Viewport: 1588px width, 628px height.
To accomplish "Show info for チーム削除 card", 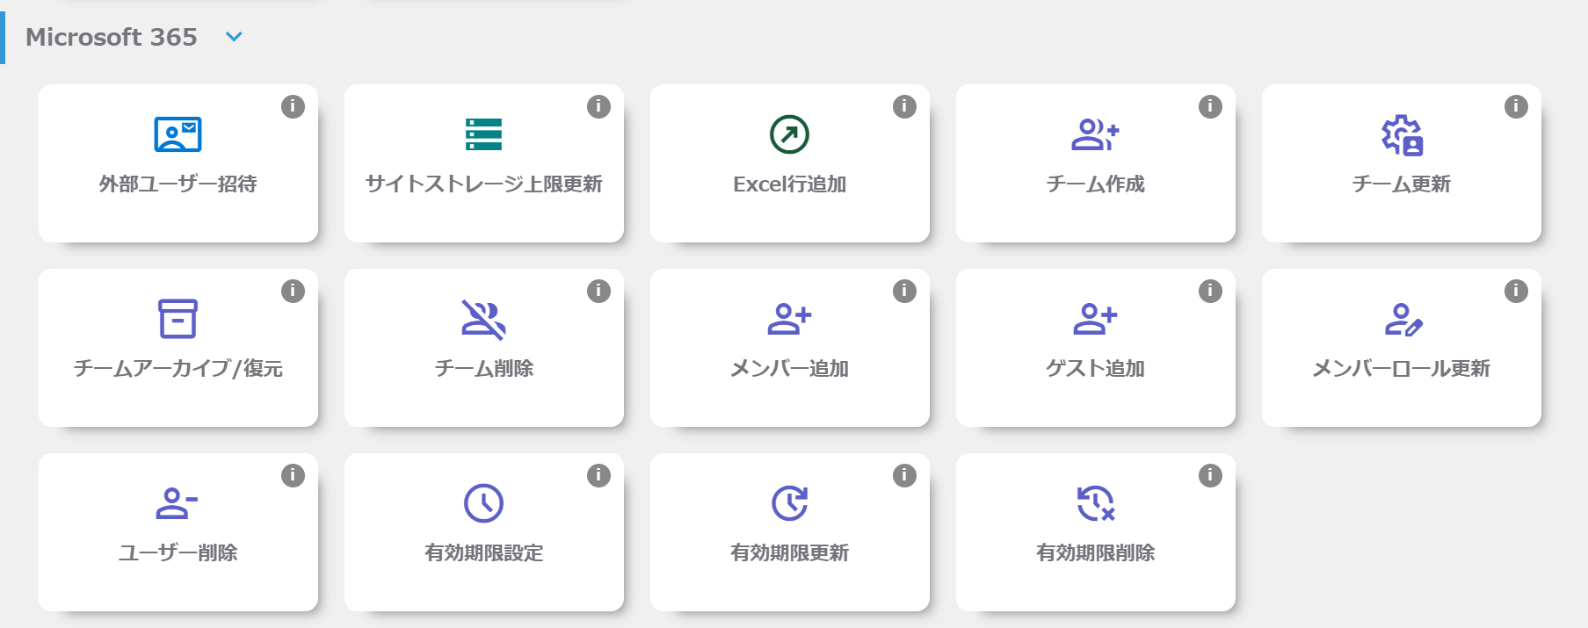I will click(598, 291).
